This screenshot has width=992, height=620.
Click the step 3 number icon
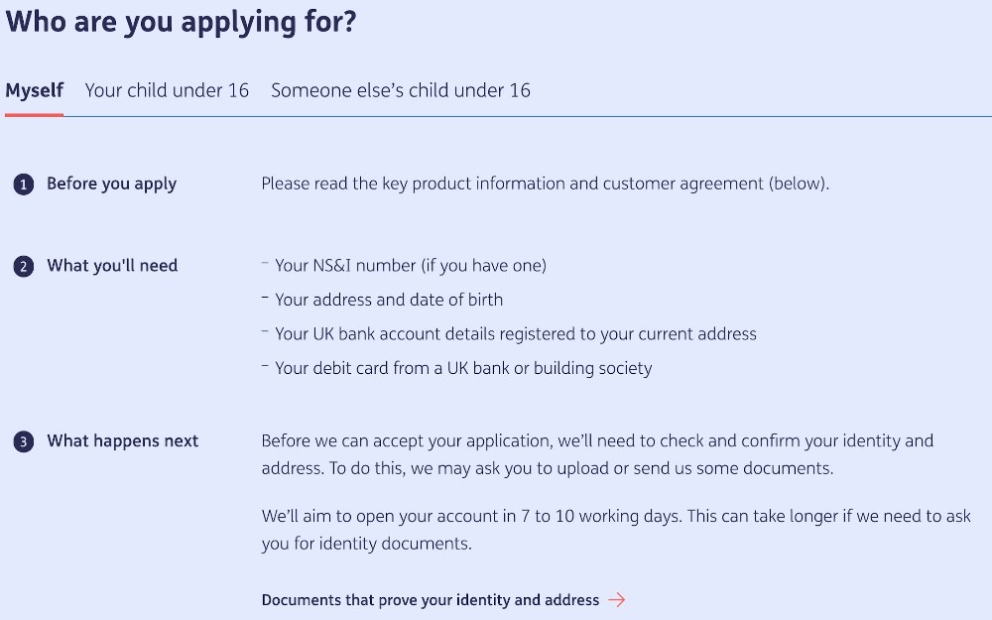click(x=24, y=442)
